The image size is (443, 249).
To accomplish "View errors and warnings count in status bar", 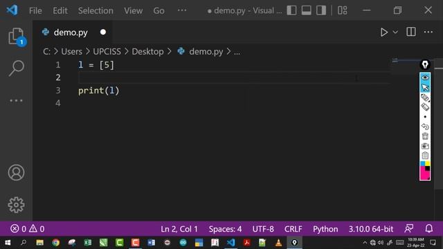I will point(28,228).
